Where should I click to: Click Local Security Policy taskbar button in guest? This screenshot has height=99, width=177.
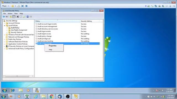pyautogui.click(x=37, y=90)
